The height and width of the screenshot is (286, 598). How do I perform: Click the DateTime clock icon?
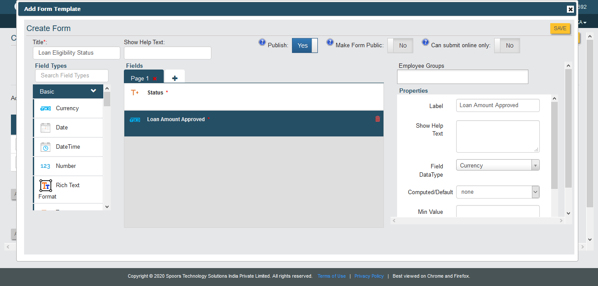tap(46, 147)
